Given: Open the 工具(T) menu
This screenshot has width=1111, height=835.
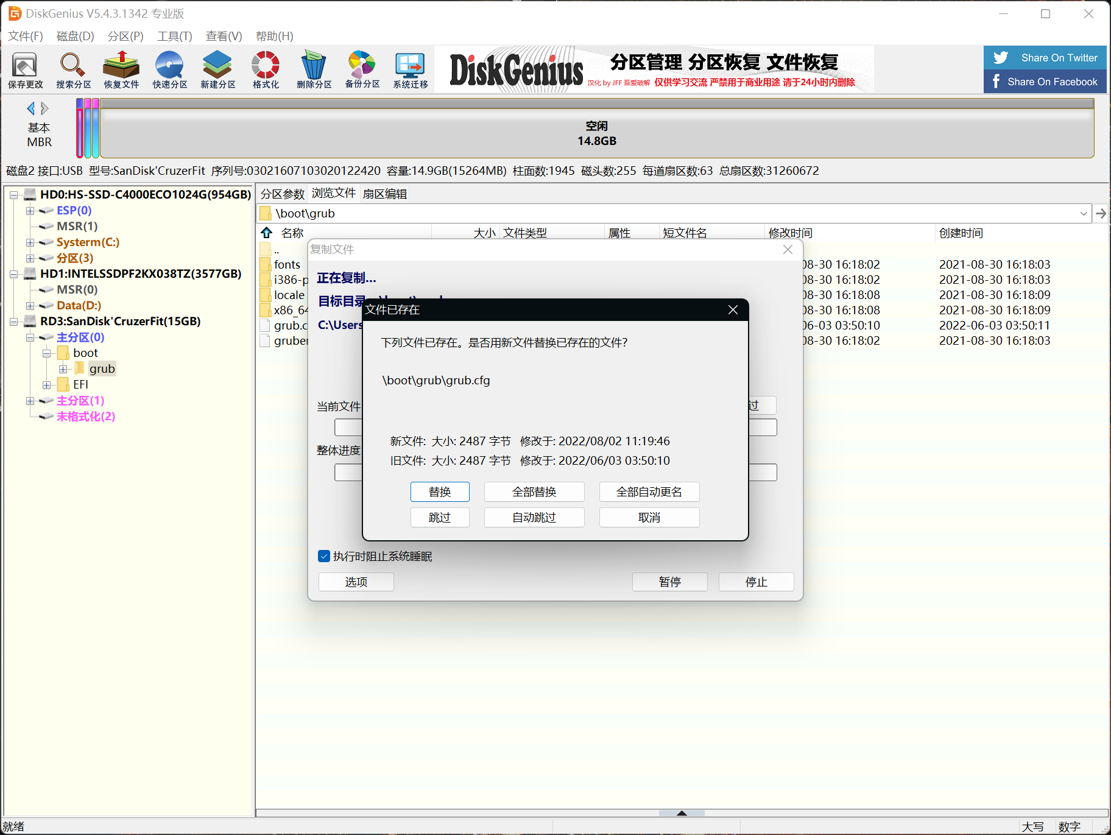Looking at the screenshot, I should point(174,36).
